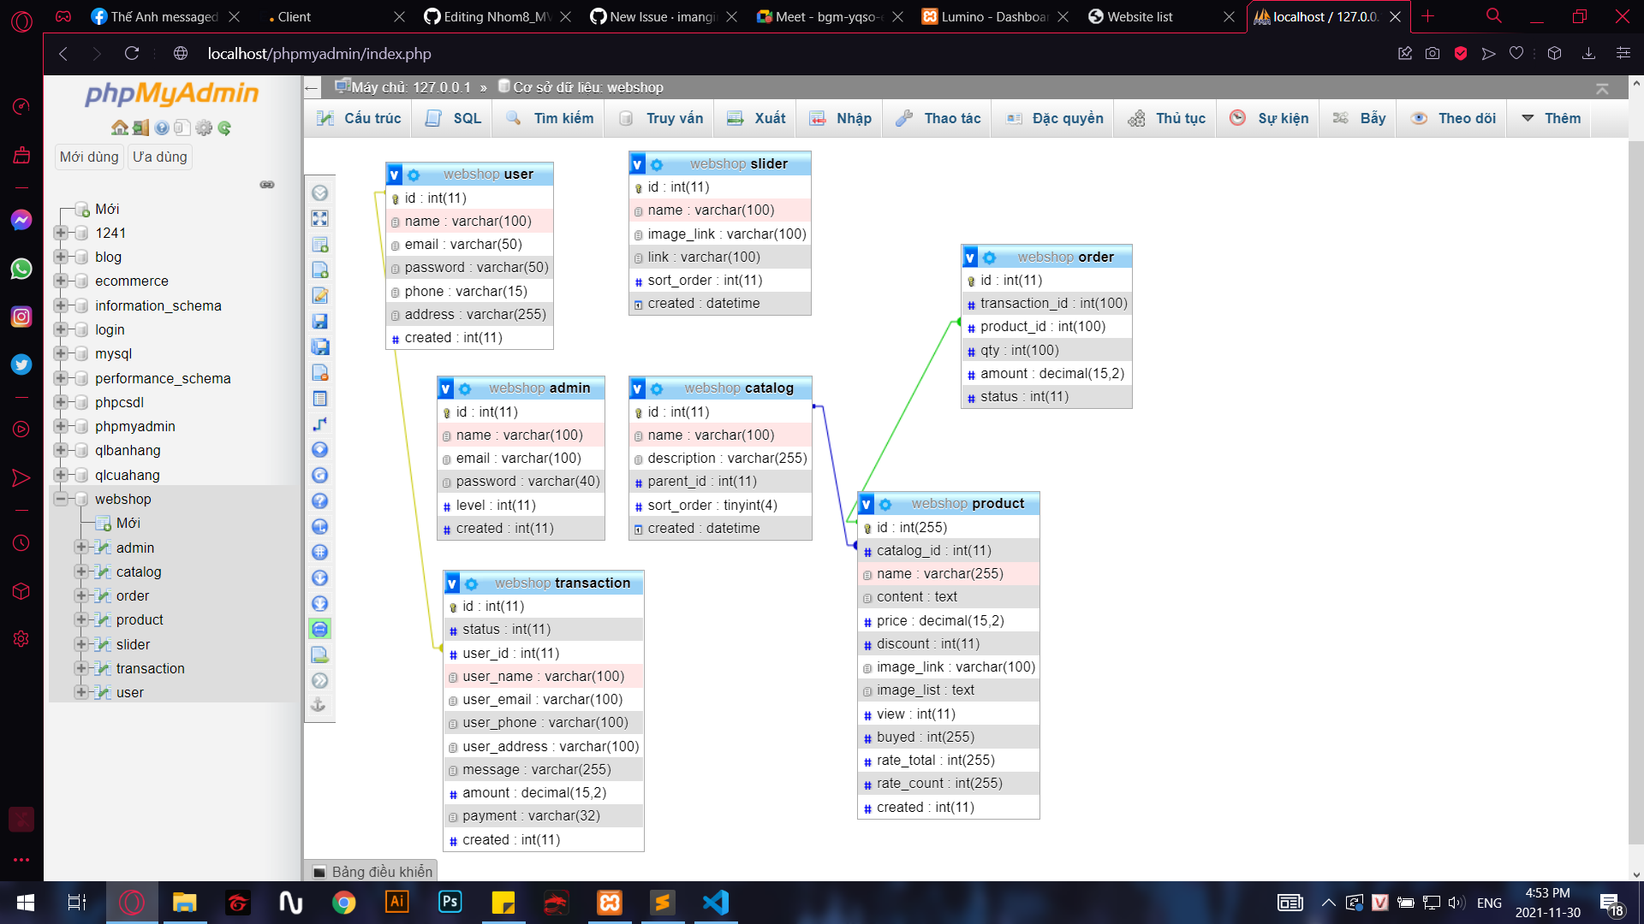This screenshot has height=924, width=1644.
Task: Toggle small/big view of all tables
Action: click(320, 578)
